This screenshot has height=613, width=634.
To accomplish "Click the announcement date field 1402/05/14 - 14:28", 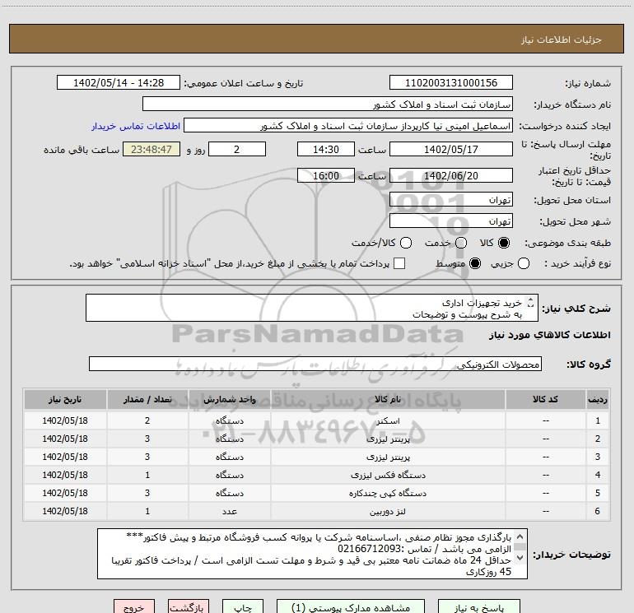I will pyautogui.click(x=119, y=82).
